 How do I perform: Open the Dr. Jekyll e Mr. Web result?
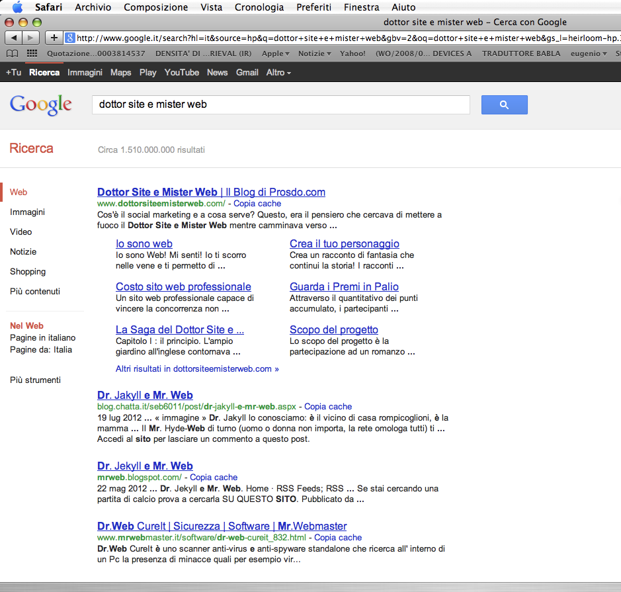145,466
